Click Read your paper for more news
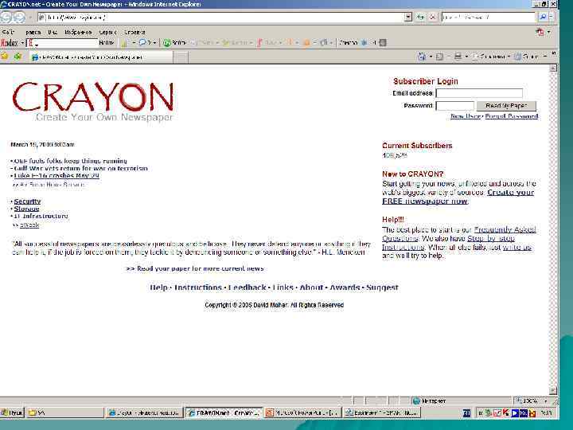Image resolution: width=573 pixels, height=430 pixels. pos(195,269)
